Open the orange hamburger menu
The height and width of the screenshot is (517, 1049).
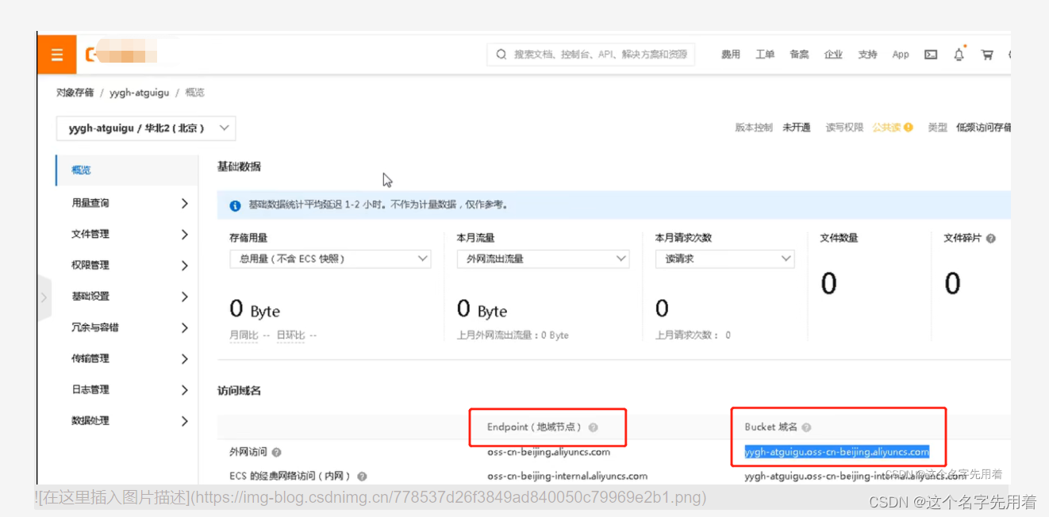click(56, 55)
